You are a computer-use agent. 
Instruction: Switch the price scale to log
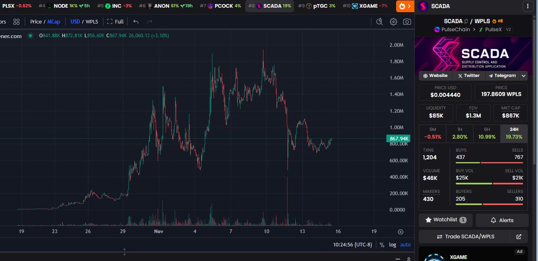pos(392,244)
